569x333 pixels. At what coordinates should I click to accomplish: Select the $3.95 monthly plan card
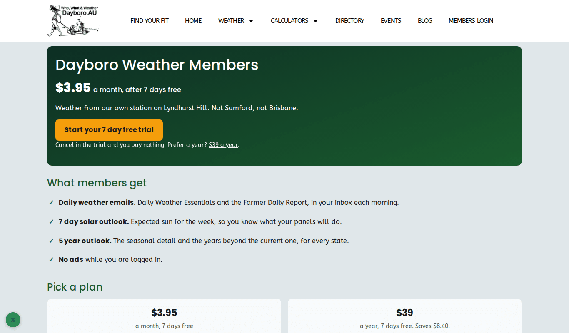click(164, 316)
